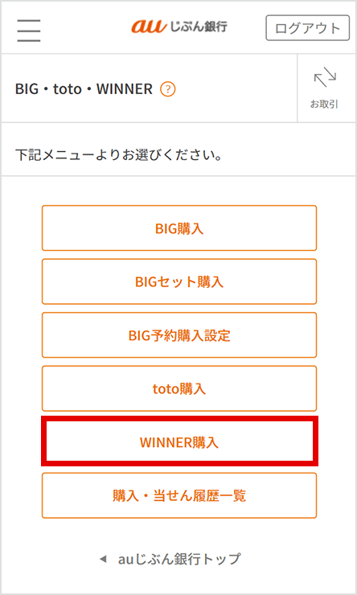Click the triangle arrow beside auじぶん銀行トップ
This screenshot has height=595, width=357.
click(x=103, y=559)
